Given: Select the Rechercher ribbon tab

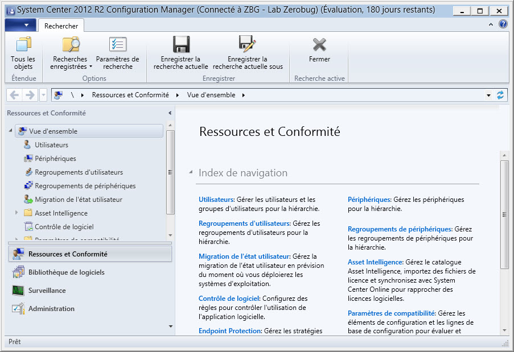Looking at the screenshot, I should 61,26.
